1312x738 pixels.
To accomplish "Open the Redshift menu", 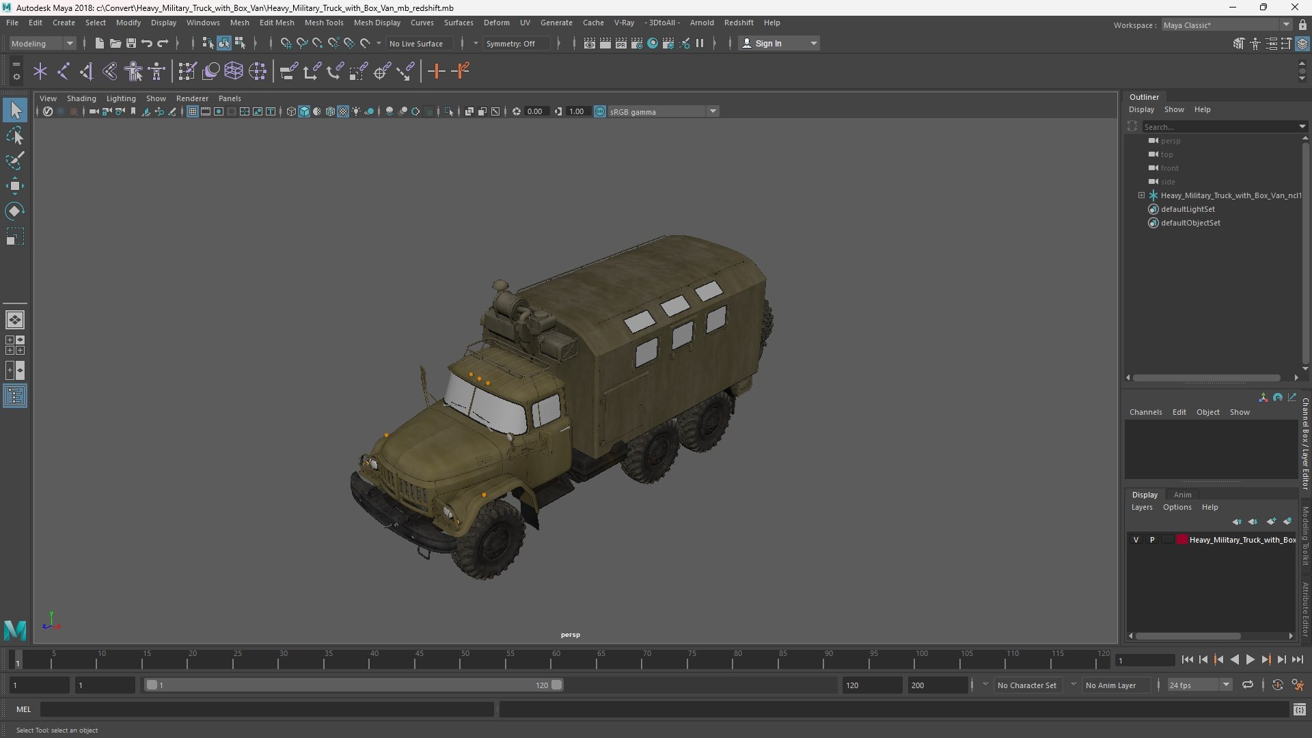I will [739, 23].
